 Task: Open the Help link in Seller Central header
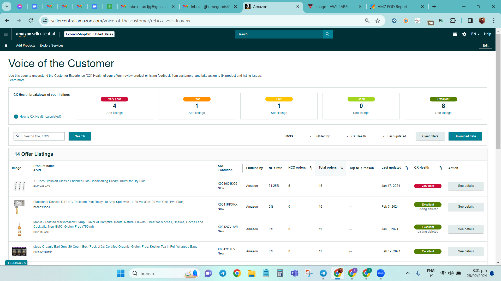click(x=487, y=34)
